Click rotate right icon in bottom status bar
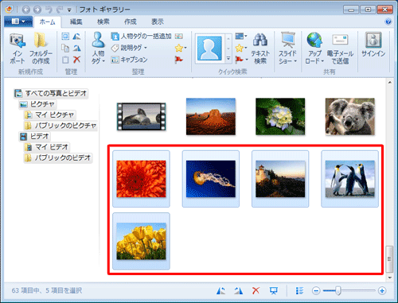 [x=238, y=291]
